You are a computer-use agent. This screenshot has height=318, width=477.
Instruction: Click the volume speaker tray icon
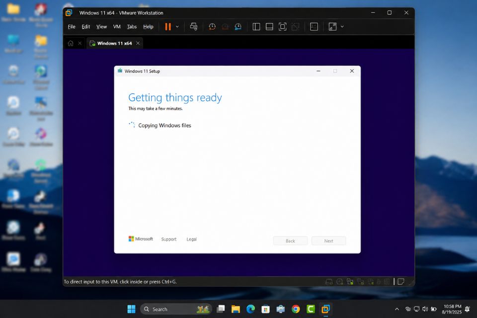(x=425, y=309)
